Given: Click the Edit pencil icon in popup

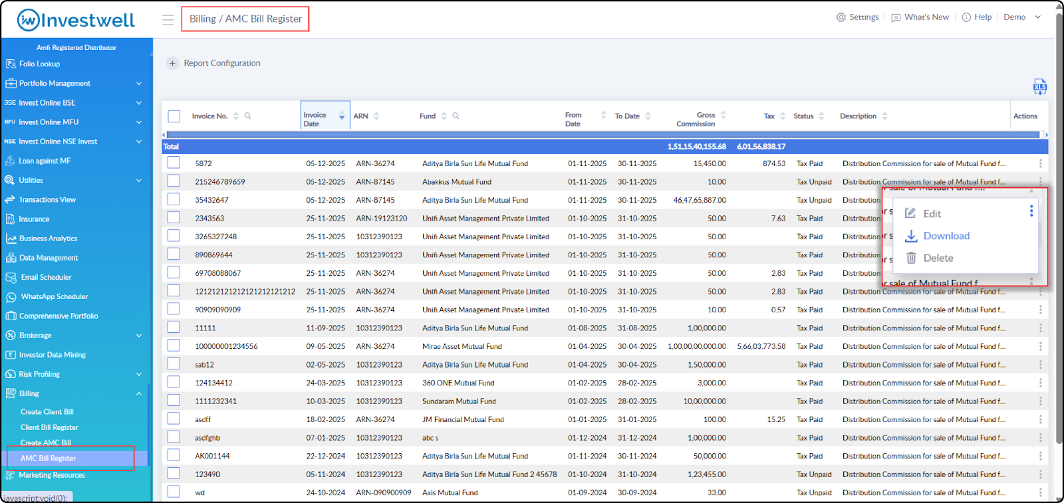Looking at the screenshot, I should click(x=910, y=213).
